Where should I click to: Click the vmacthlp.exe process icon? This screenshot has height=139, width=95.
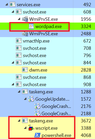point(19,41)
